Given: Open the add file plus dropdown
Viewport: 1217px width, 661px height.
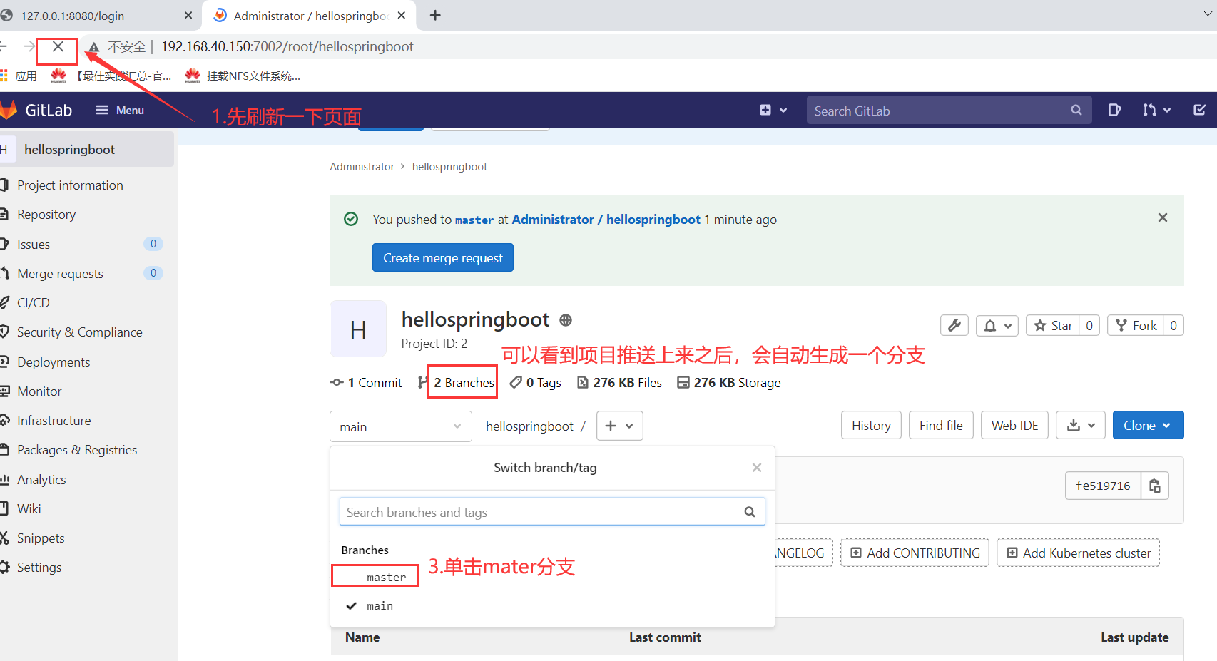Looking at the screenshot, I should tap(619, 426).
